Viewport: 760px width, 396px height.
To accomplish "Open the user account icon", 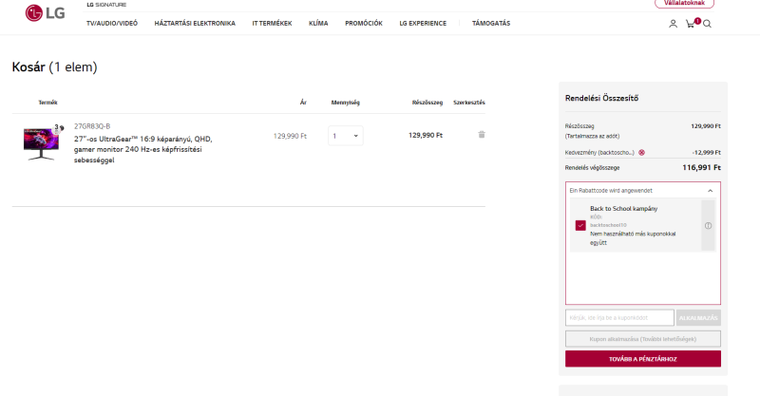I will coord(673,24).
